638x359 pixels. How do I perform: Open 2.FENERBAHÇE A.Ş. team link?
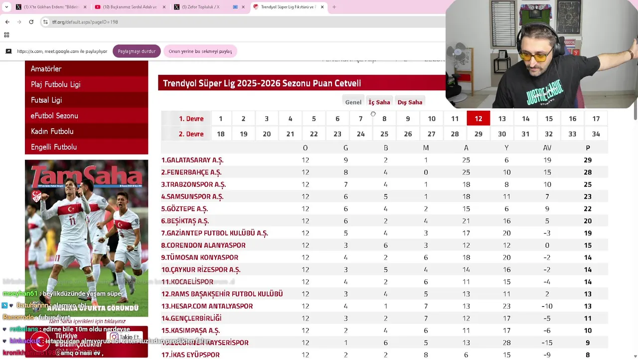(x=191, y=172)
